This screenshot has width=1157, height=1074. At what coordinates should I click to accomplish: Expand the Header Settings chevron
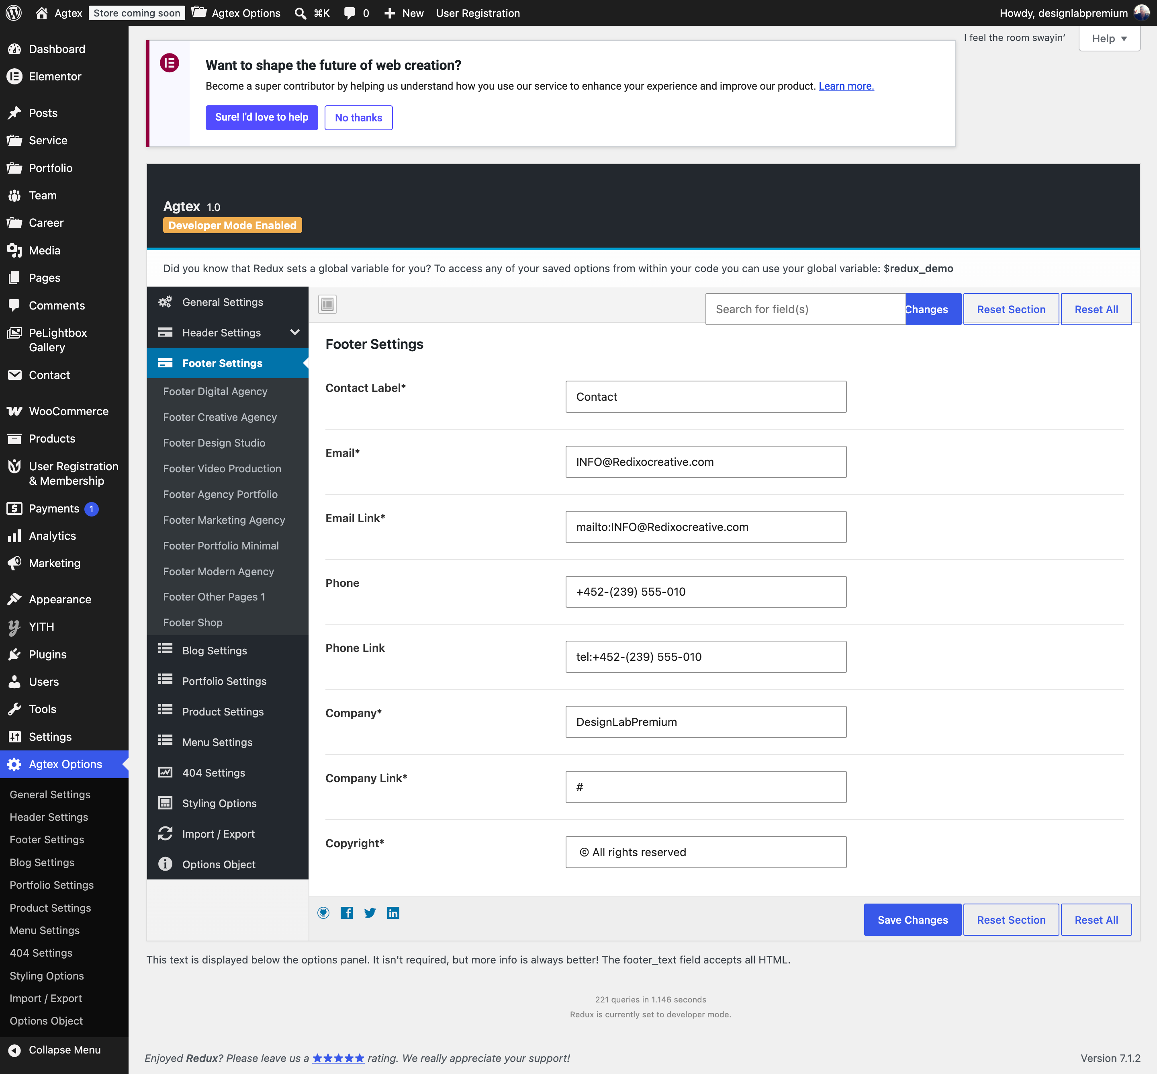[294, 332]
